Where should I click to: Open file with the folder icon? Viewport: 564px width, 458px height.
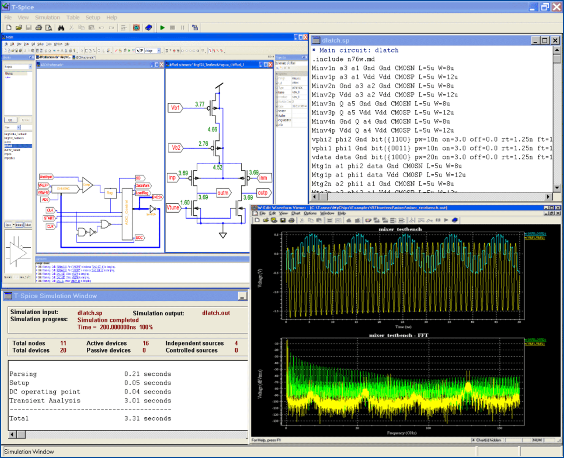(x=18, y=28)
